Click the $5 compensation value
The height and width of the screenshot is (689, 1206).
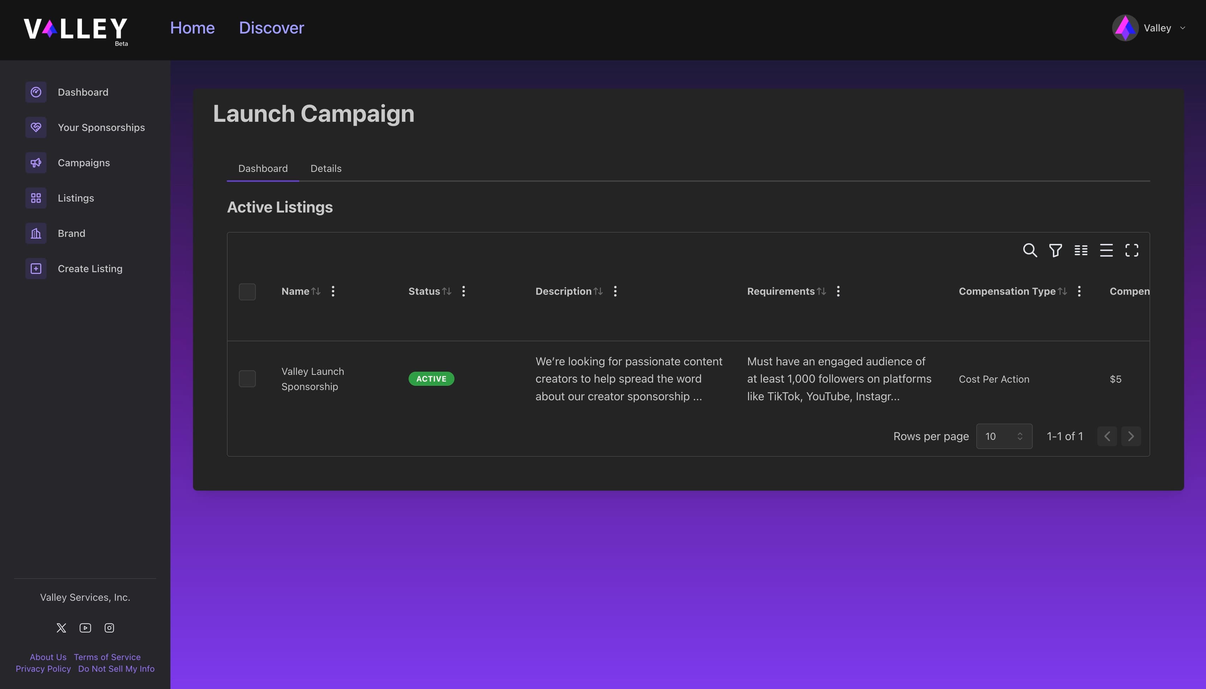point(1116,379)
